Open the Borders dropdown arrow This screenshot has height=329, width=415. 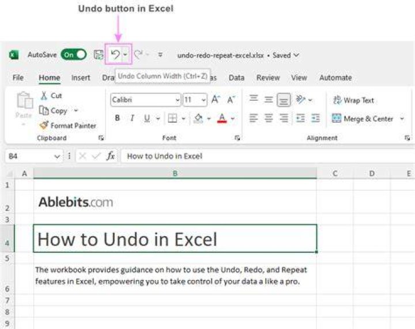tap(183, 118)
